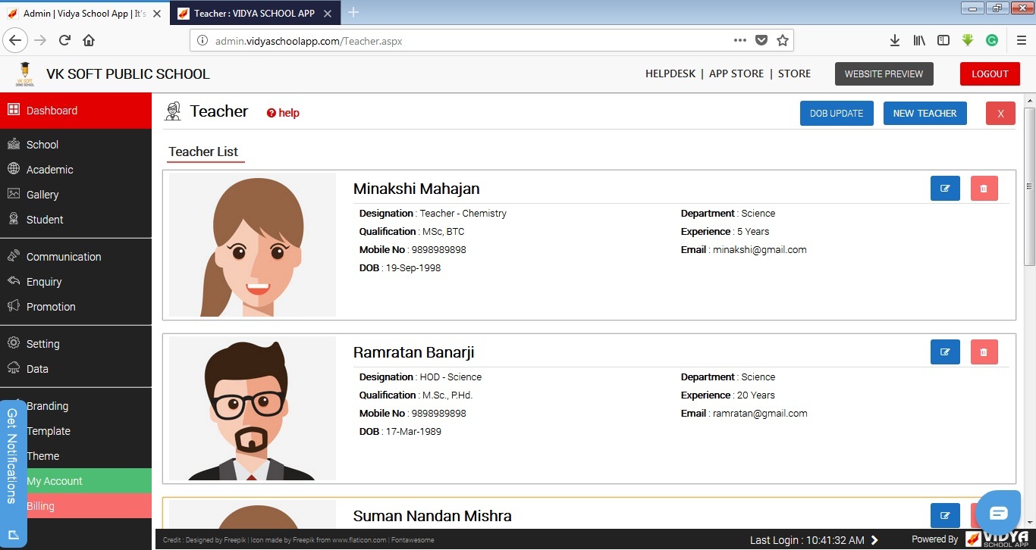This screenshot has height=550, width=1036.
Task: Click the Teacher page header icon
Action: (173, 111)
